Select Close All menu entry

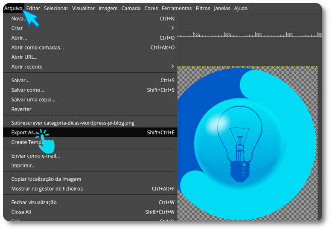click(90, 212)
